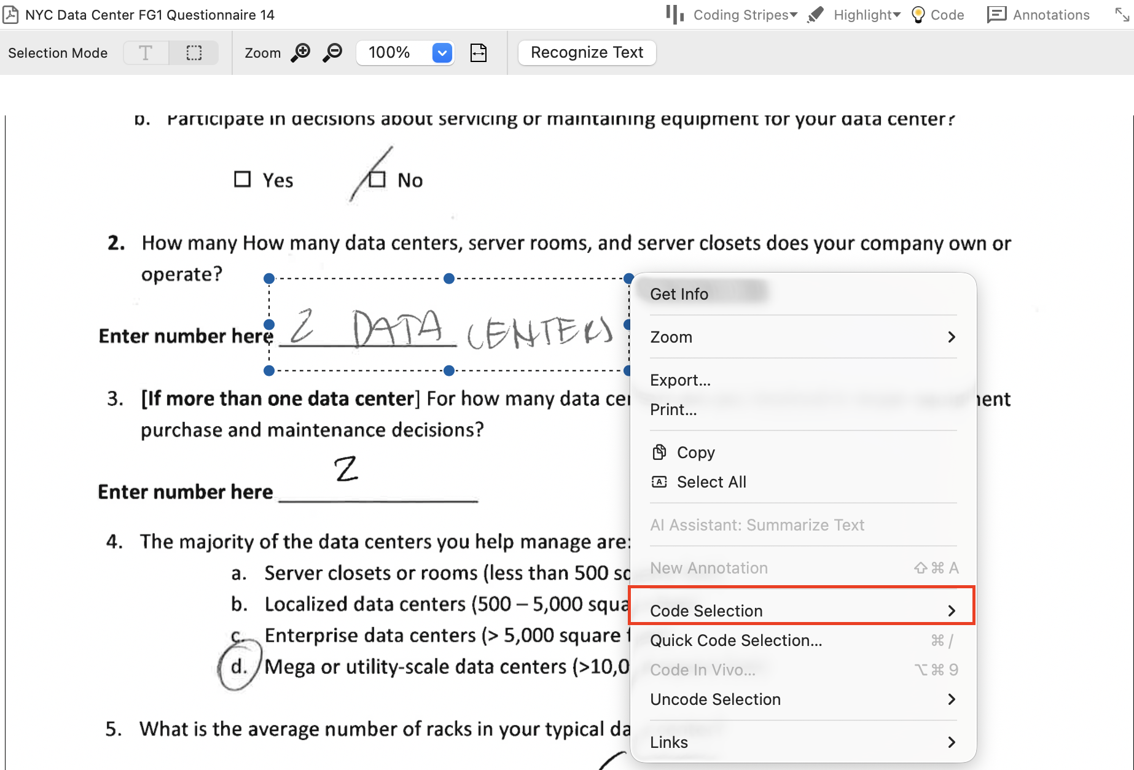Expand the Code Selection chevron arrow

point(952,611)
